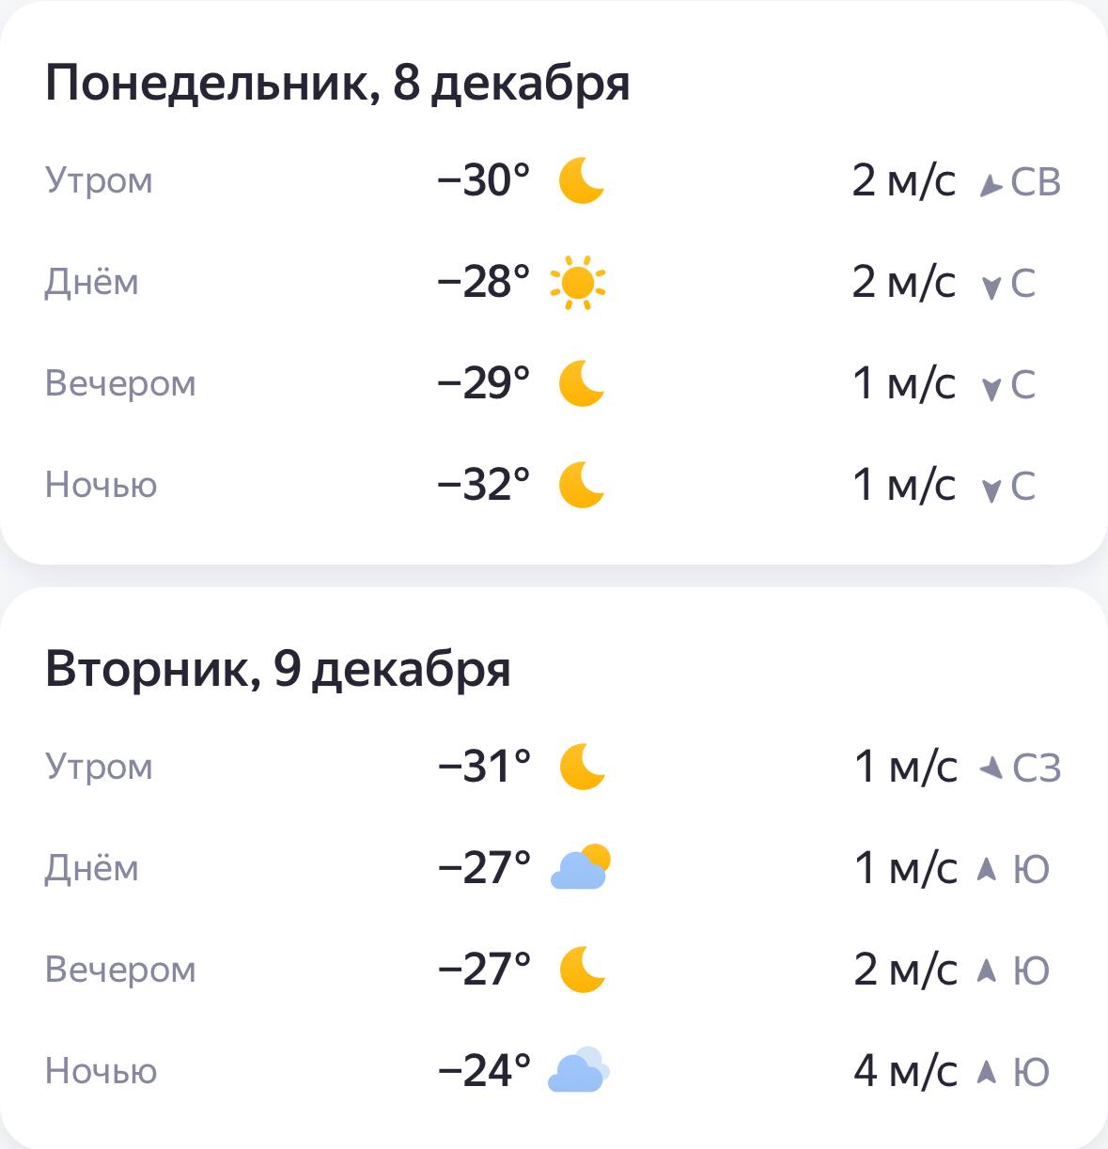Click the −30° temperature Monday morning
Image resolution: width=1108 pixels, height=1149 pixels.
pos(483,180)
